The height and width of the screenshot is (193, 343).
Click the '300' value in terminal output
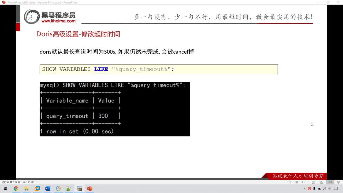pyautogui.click(x=103, y=116)
